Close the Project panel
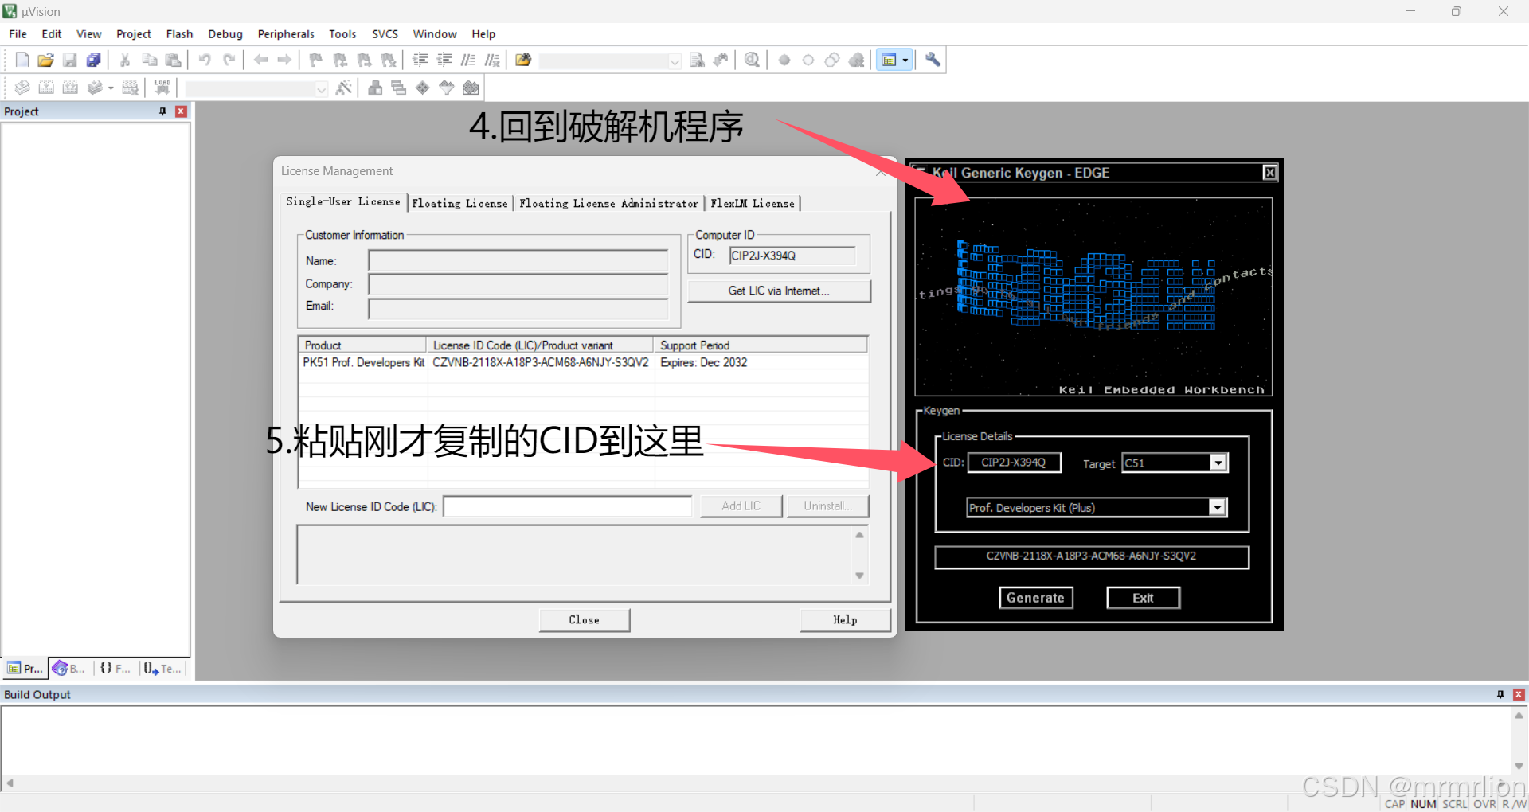1529x812 pixels. coord(181,111)
